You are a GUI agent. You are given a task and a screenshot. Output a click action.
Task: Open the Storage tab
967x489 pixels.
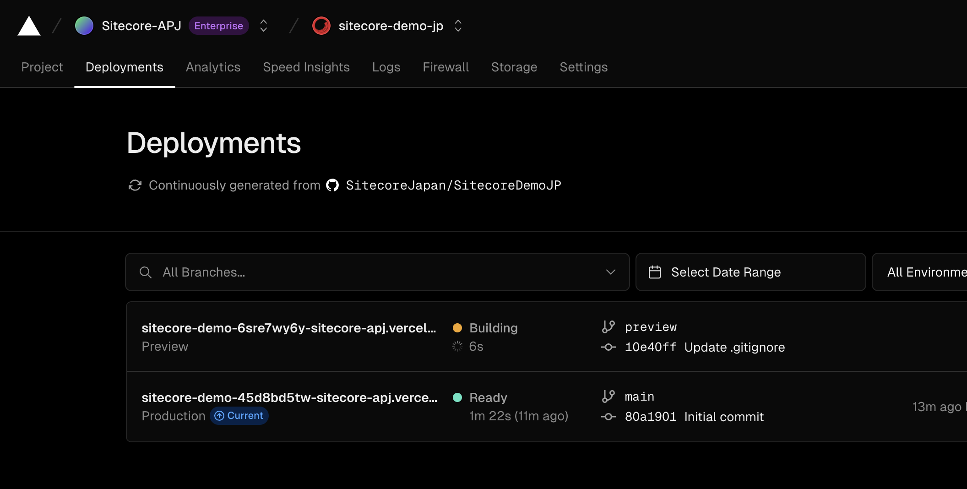tap(514, 67)
